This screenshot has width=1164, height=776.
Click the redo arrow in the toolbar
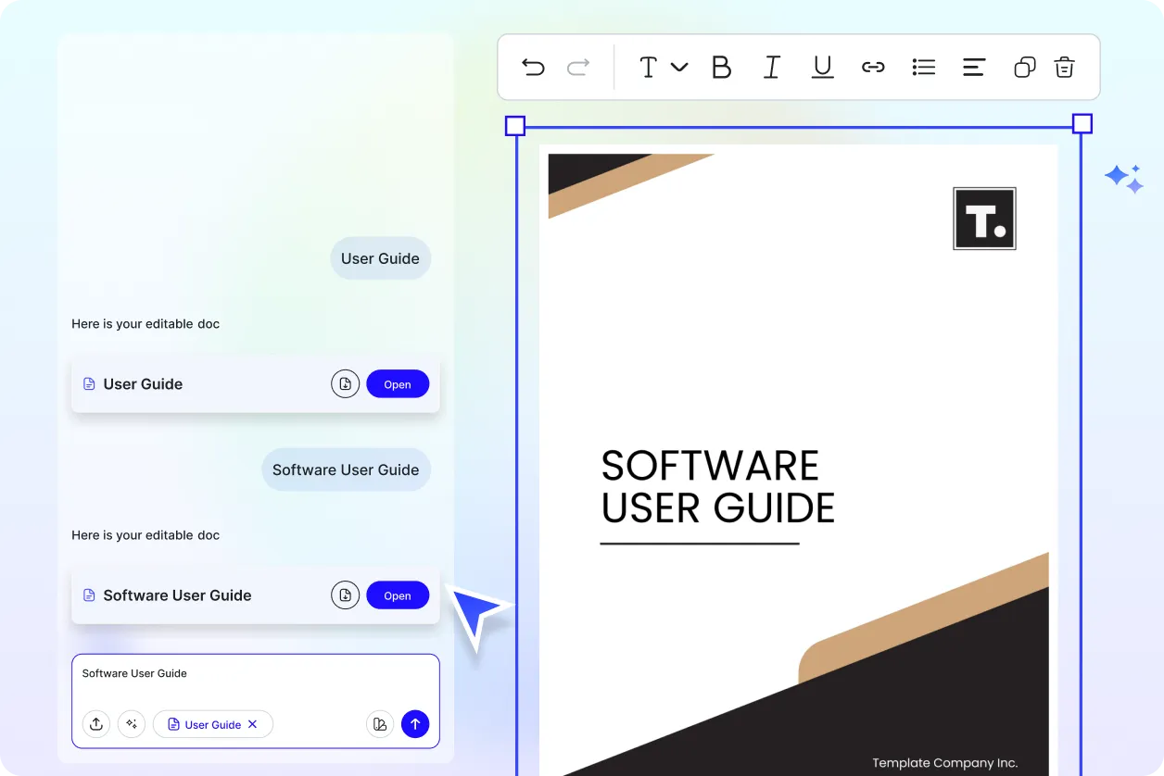click(x=578, y=67)
